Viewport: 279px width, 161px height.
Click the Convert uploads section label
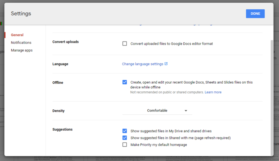point(65,42)
